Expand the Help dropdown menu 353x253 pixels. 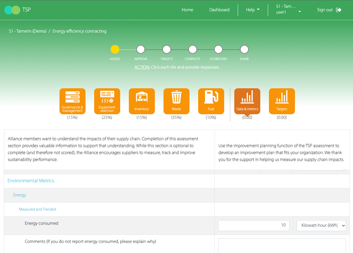[252, 10]
